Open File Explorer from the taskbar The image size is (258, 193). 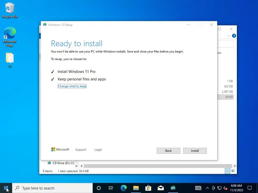[136, 188]
